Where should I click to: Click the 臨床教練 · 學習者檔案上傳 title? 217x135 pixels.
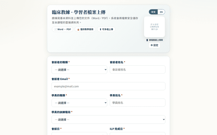coord(79,12)
